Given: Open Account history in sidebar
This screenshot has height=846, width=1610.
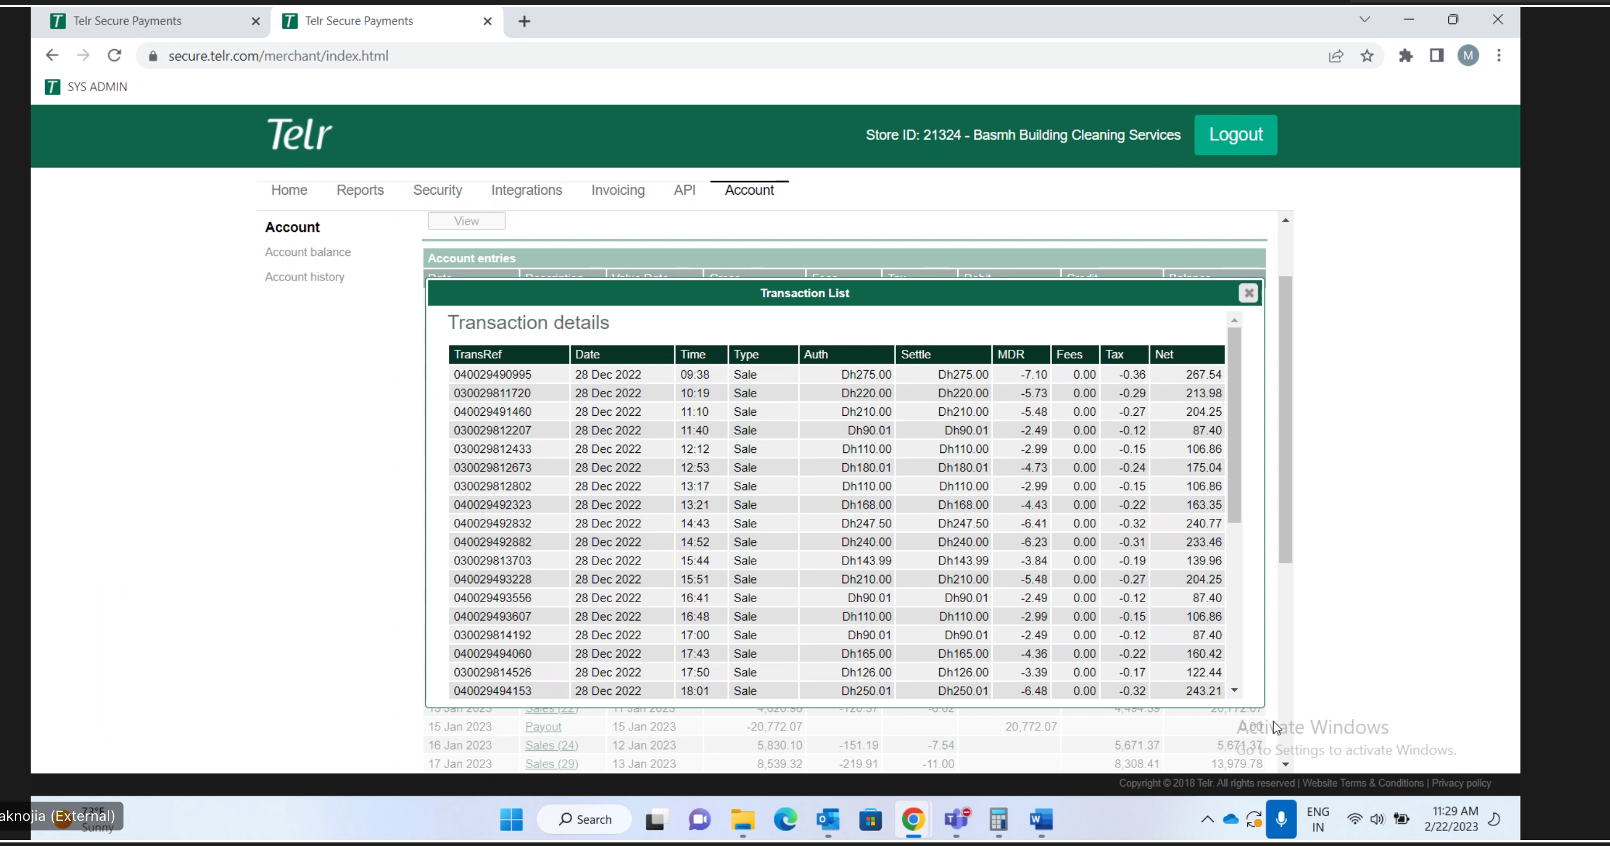Looking at the screenshot, I should click(x=304, y=277).
